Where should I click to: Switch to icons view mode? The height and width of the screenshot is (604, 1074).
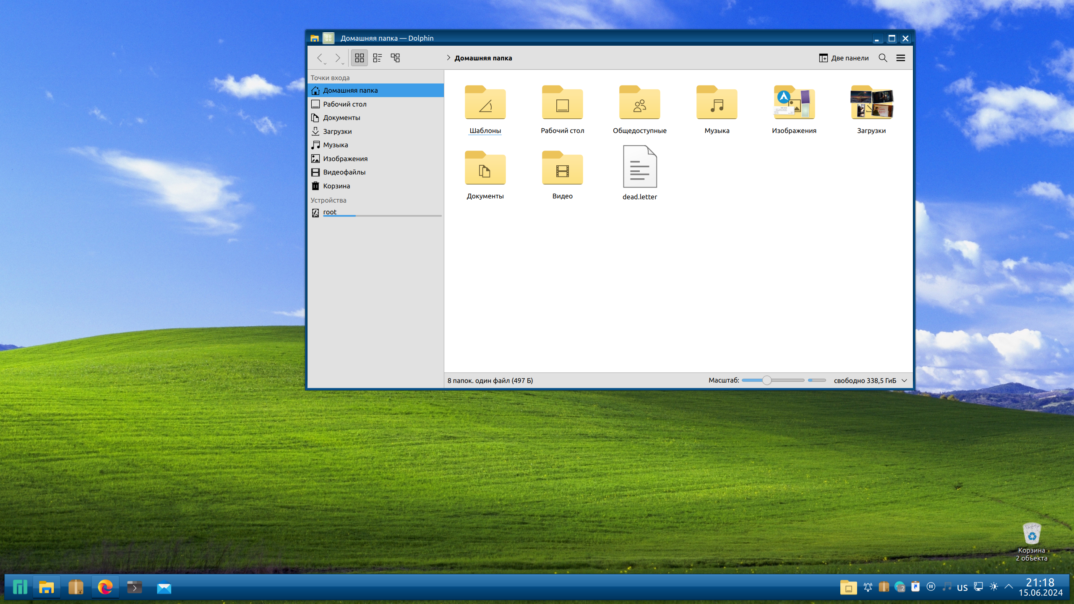[x=359, y=58]
